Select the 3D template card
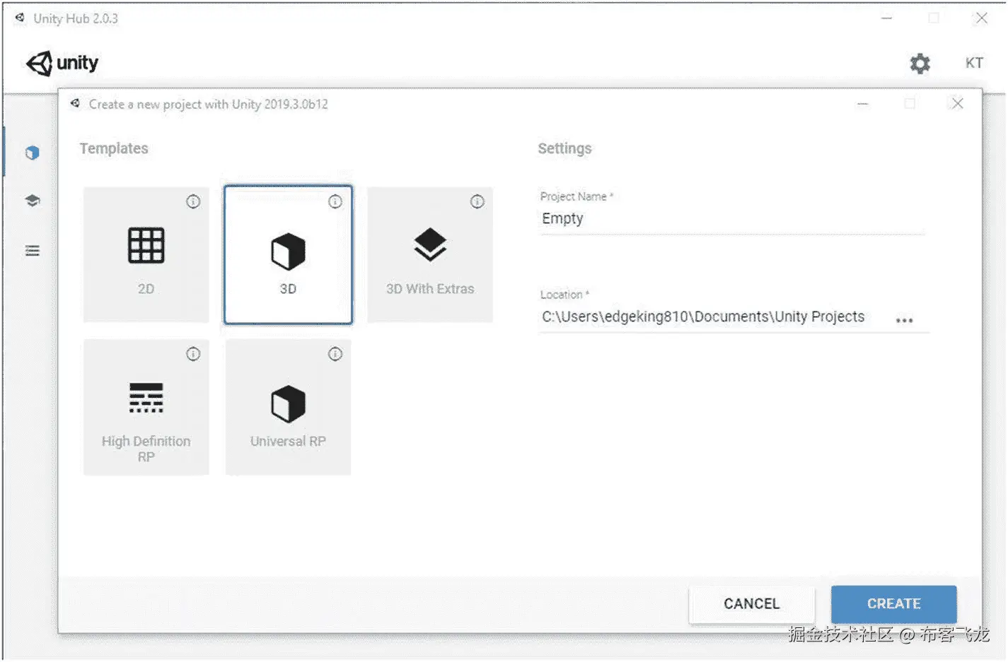Viewport: 1008px width, 662px height. click(x=288, y=255)
